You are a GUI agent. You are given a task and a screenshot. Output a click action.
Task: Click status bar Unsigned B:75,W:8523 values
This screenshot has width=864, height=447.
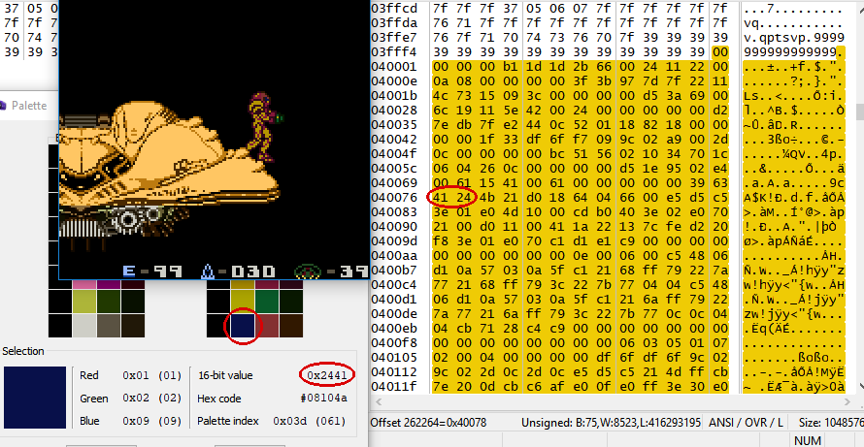[x=611, y=422]
